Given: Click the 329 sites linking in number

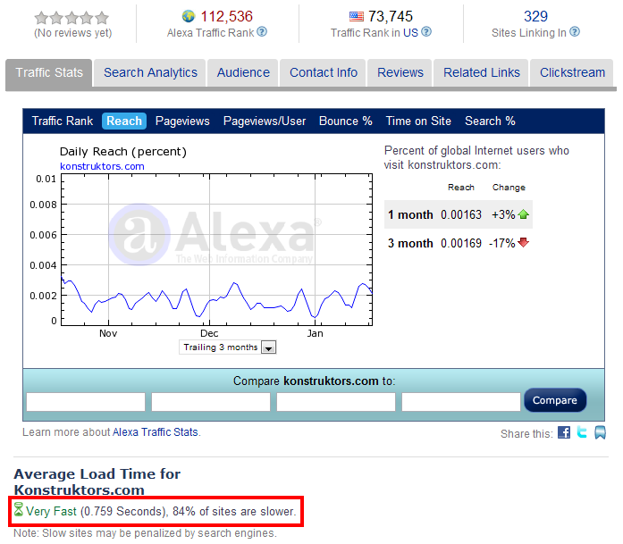Looking at the screenshot, I should coord(535,16).
